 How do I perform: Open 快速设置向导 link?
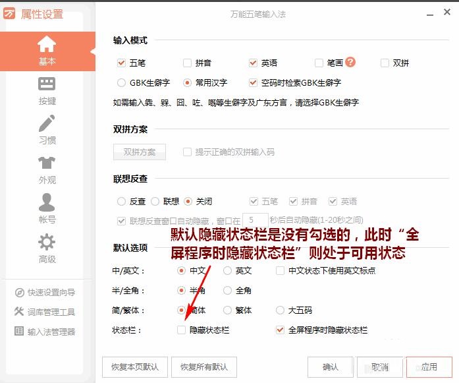point(51,293)
